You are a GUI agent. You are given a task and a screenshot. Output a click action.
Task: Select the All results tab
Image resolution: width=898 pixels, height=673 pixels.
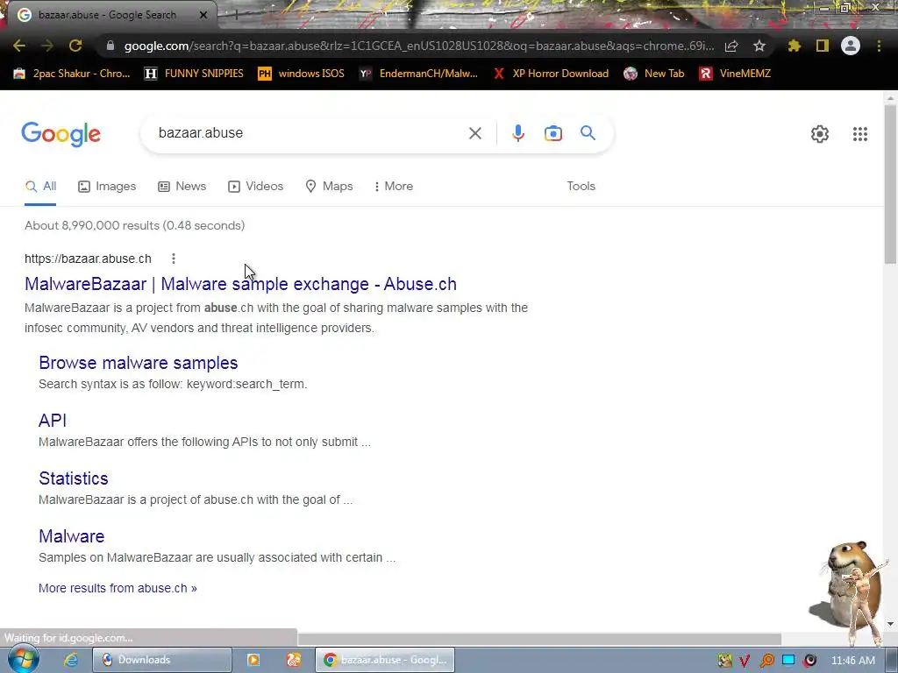tap(40, 187)
